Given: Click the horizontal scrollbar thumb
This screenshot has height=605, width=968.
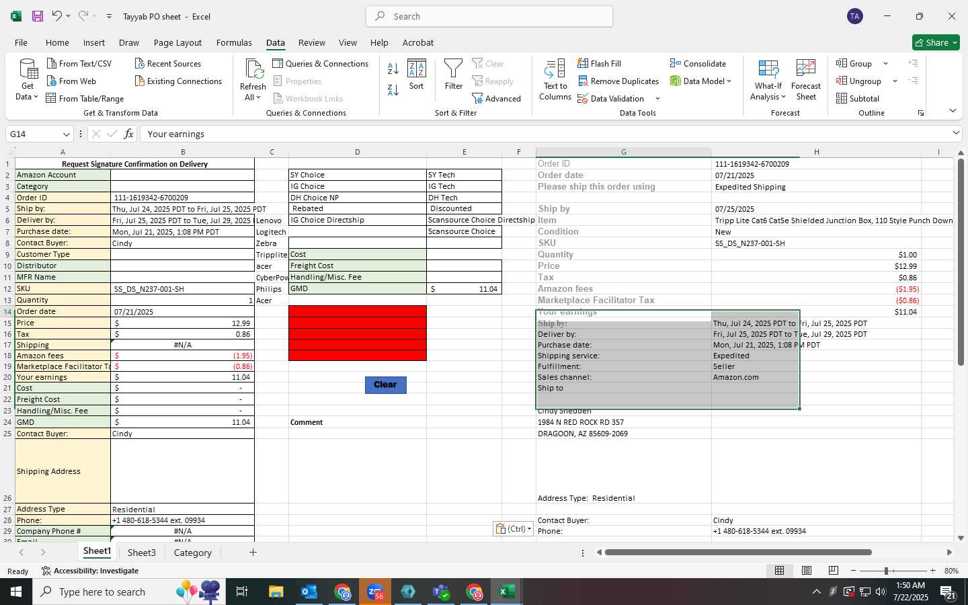Looking at the screenshot, I should click(x=738, y=553).
